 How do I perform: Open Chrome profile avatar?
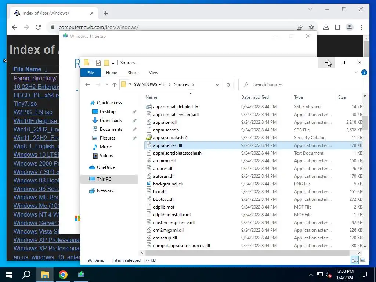pyautogui.click(x=350, y=27)
